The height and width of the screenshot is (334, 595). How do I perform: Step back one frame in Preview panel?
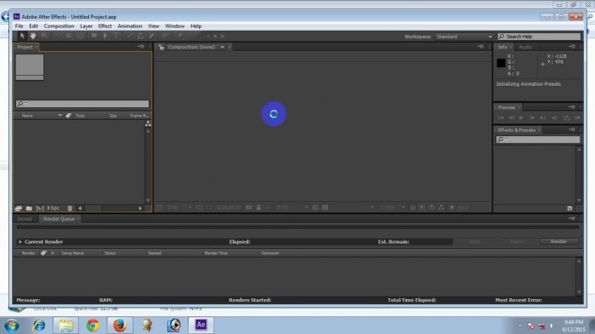pos(511,118)
